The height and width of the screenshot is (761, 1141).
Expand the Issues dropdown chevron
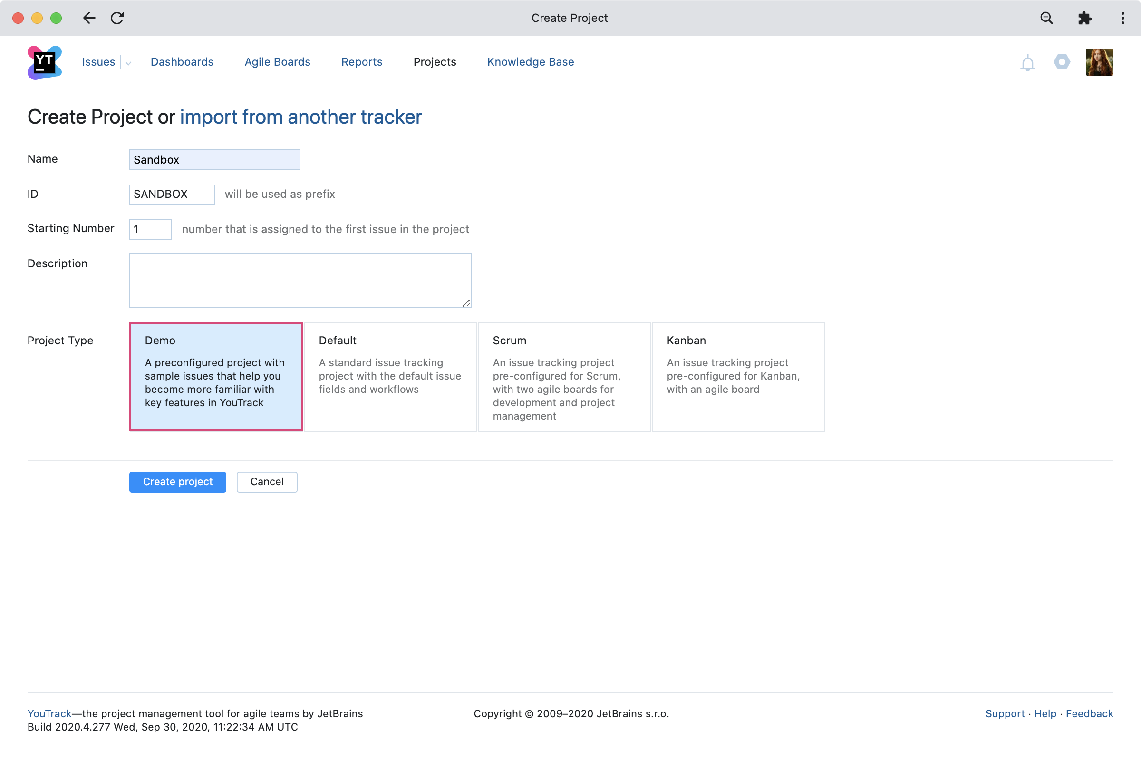[x=128, y=63]
